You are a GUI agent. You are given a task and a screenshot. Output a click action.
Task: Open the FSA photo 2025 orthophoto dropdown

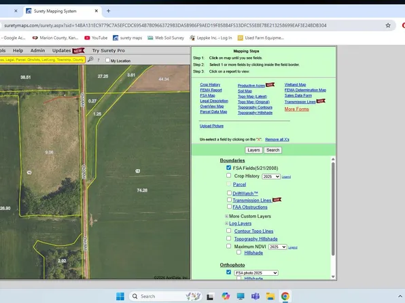click(x=256, y=273)
